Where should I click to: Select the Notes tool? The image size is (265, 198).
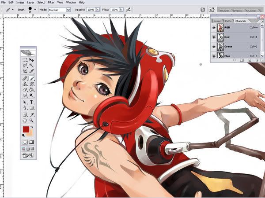click(25, 115)
